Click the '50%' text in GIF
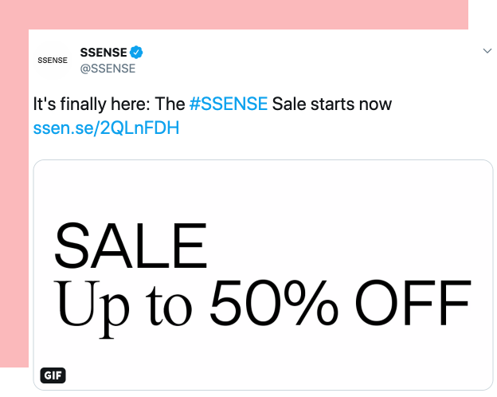 point(274,303)
